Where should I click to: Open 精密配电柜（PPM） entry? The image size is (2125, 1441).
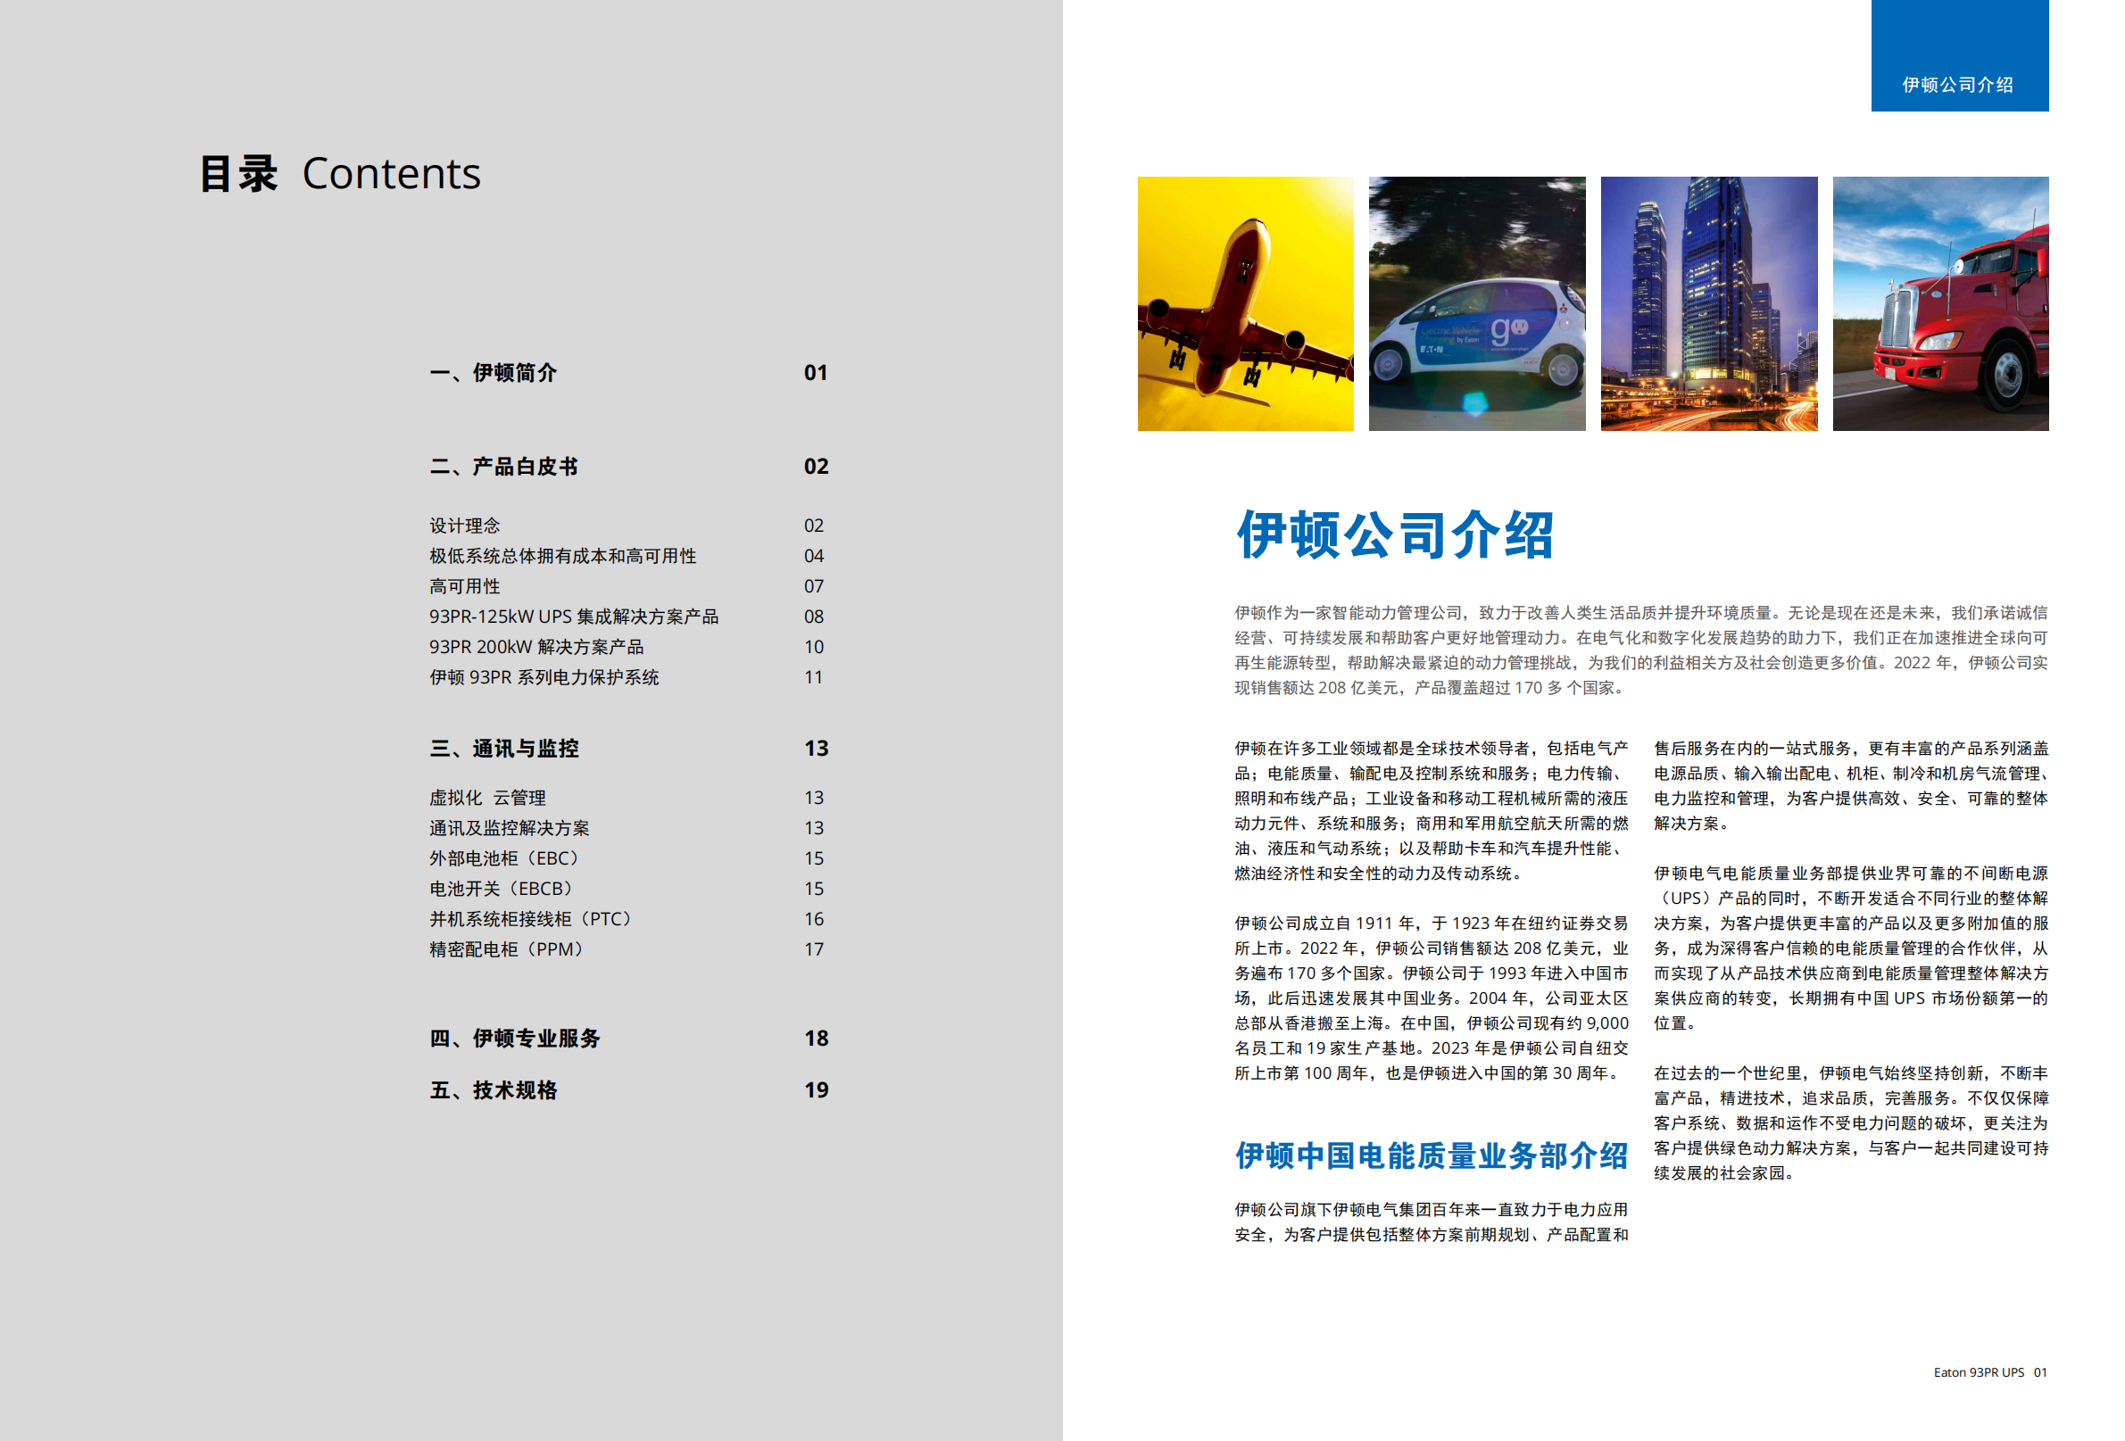[x=508, y=949]
